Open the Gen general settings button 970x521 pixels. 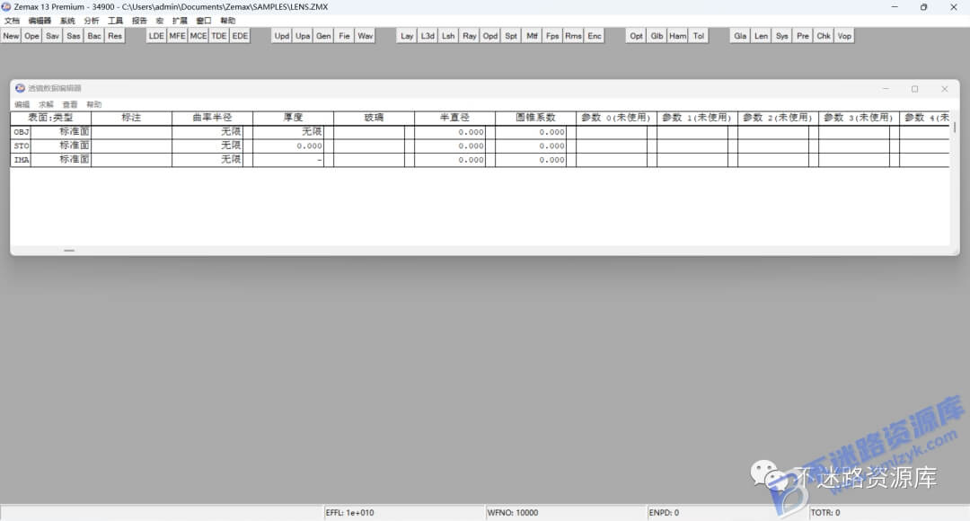[323, 36]
